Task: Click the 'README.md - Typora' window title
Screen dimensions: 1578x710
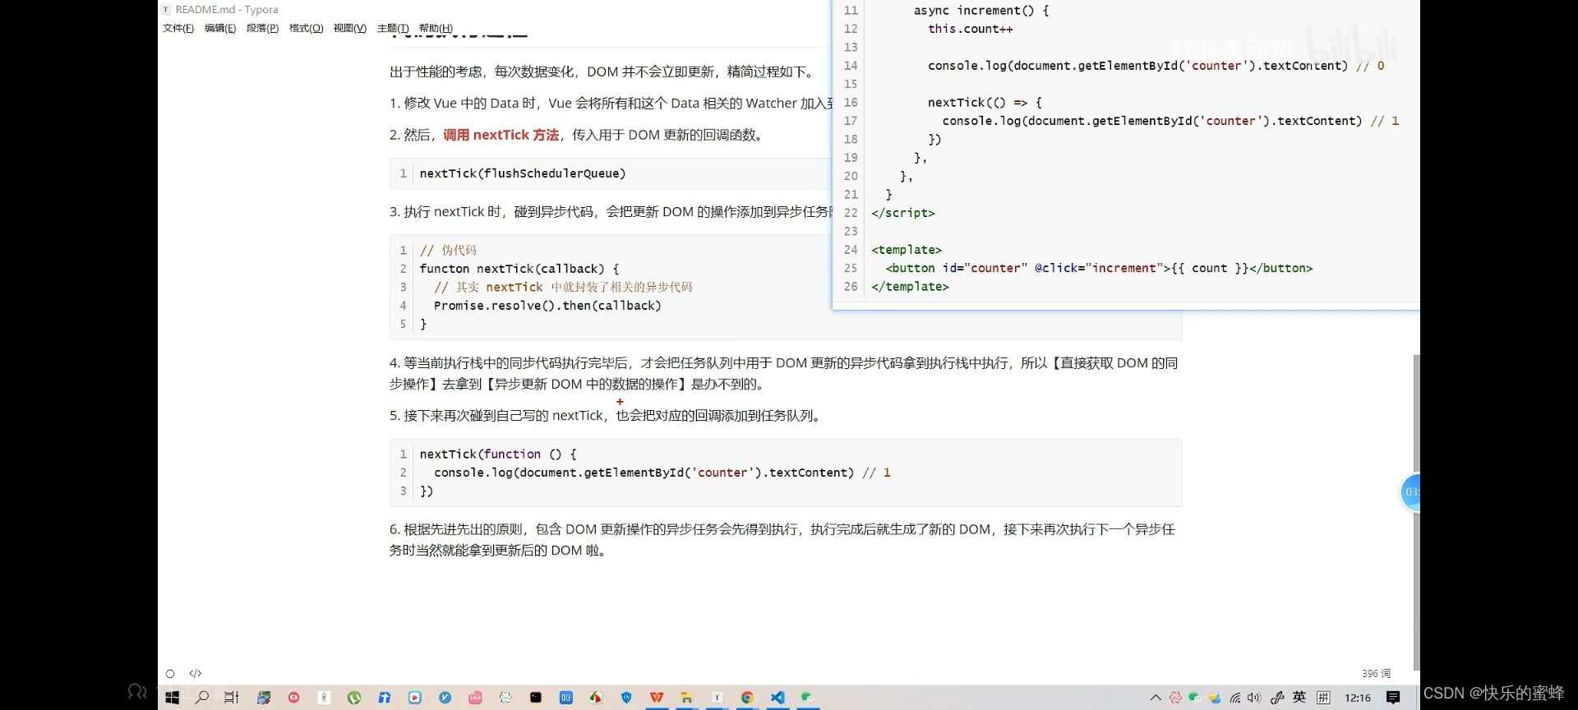Action: 227,10
